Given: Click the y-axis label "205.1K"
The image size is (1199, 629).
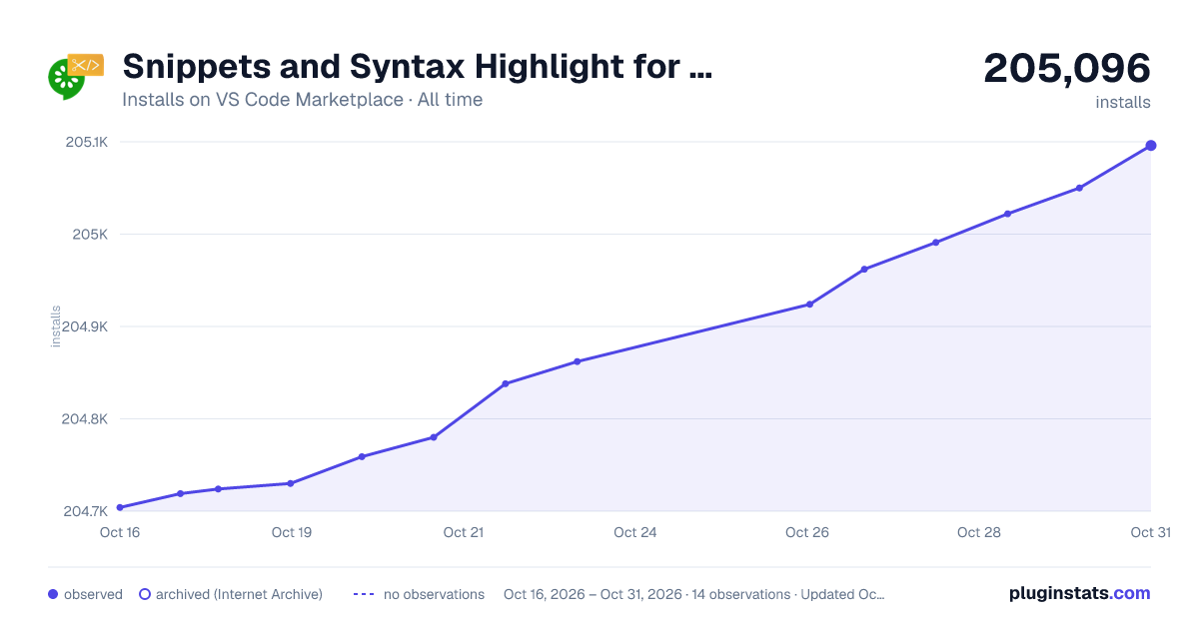Looking at the screenshot, I should pos(87,142).
